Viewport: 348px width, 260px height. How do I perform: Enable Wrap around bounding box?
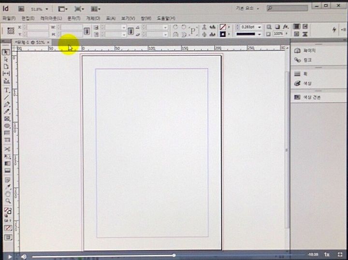[x=305, y=27]
